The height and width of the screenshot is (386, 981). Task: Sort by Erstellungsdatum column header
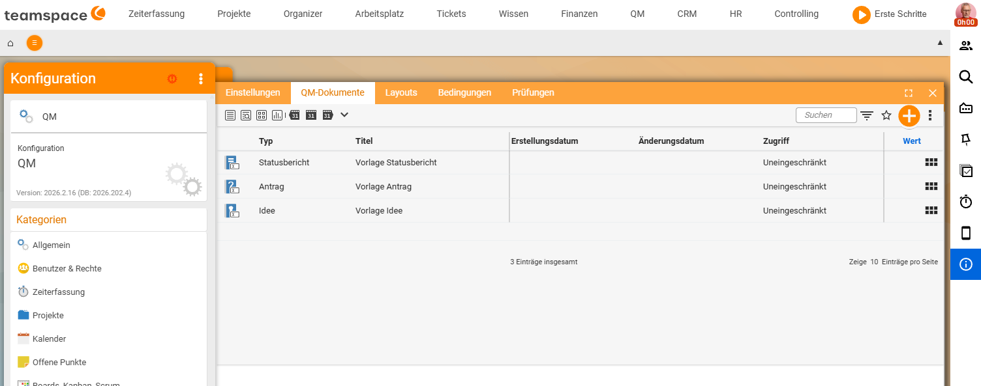(545, 141)
